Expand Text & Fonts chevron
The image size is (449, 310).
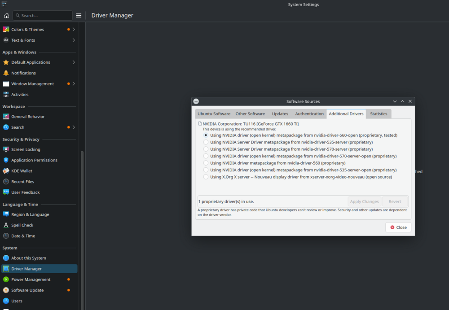[x=74, y=40]
